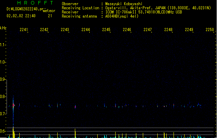Viewport: 217px width, 138px height.
Task: Click time axis marker 2247
Action: point(148,30)
